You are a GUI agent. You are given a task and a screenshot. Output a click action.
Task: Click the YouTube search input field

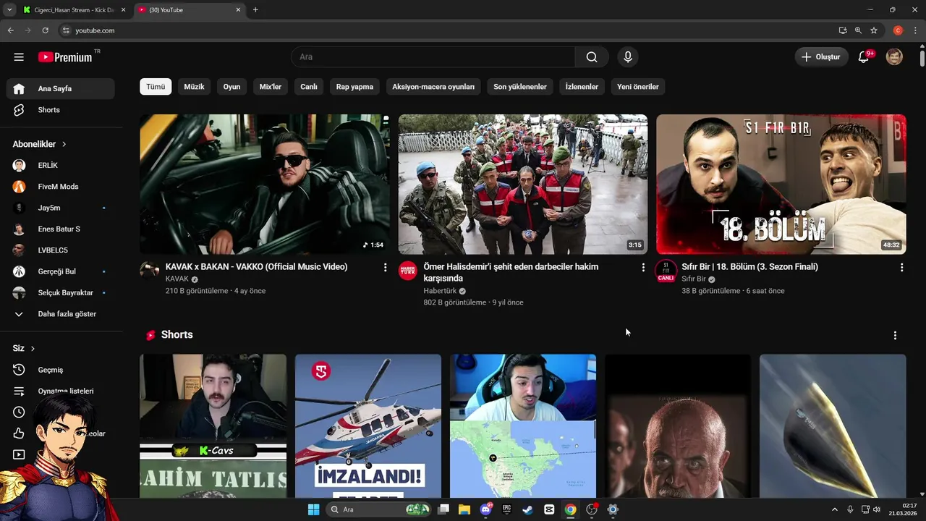point(433,57)
